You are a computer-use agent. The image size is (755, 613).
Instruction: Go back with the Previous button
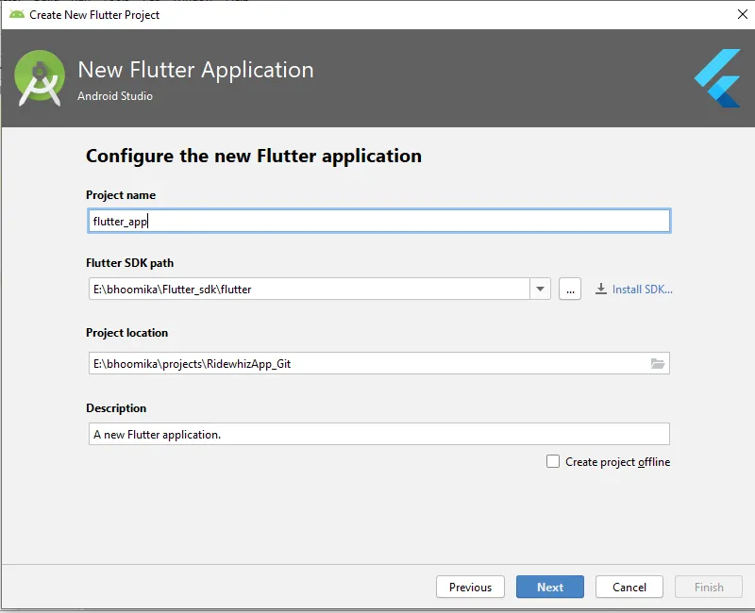pos(470,587)
